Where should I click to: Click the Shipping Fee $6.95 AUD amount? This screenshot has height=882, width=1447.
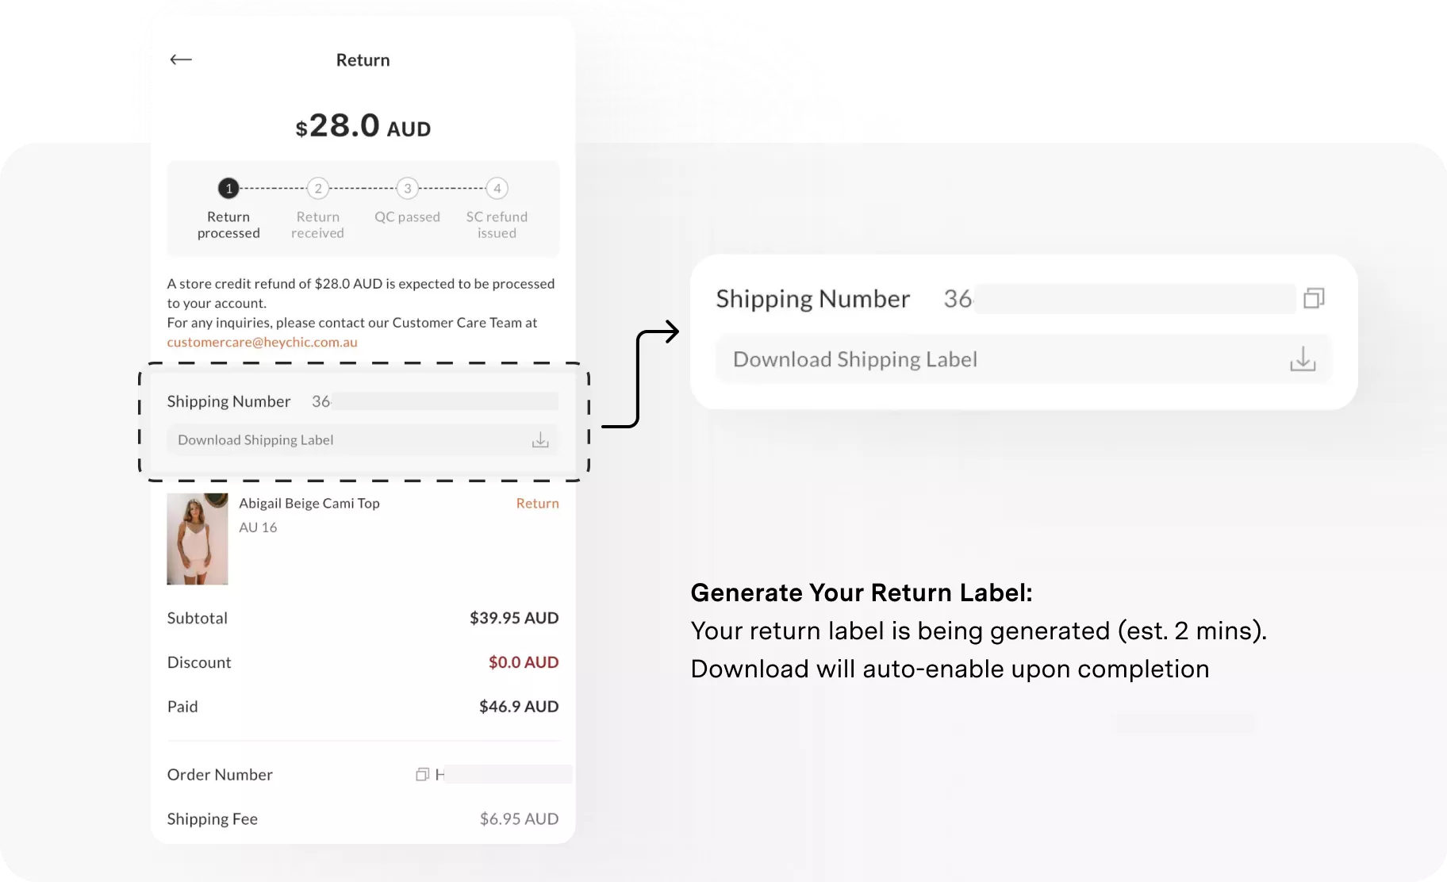pyautogui.click(x=519, y=819)
